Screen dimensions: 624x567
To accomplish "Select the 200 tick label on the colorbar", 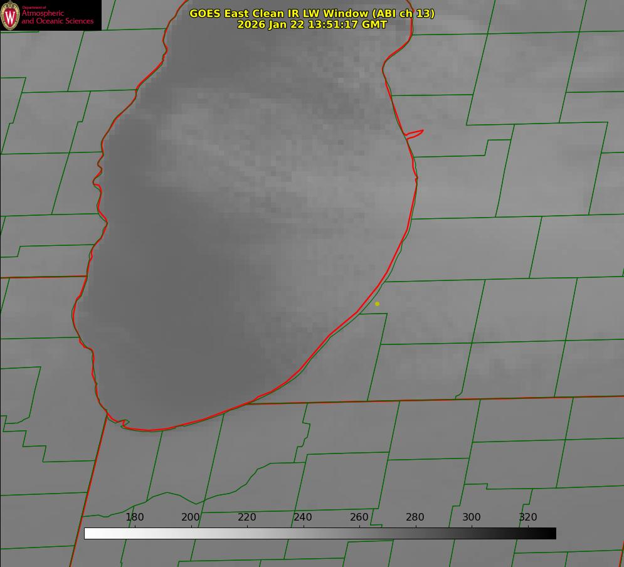I will pos(191,517).
